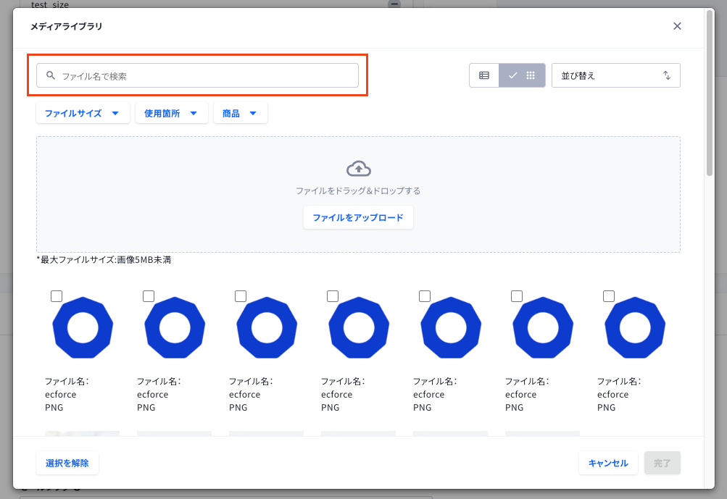The width and height of the screenshot is (727, 499).
Task: Click the search magnifier icon
Action: pyautogui.click(x=51, y=75)
